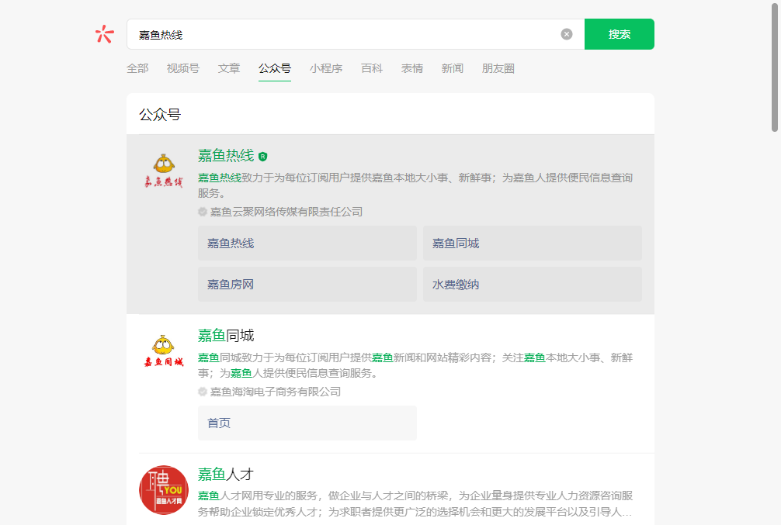
Task: Click the 嘉鱼同城 description text
Action: click(x=415, y=365)
